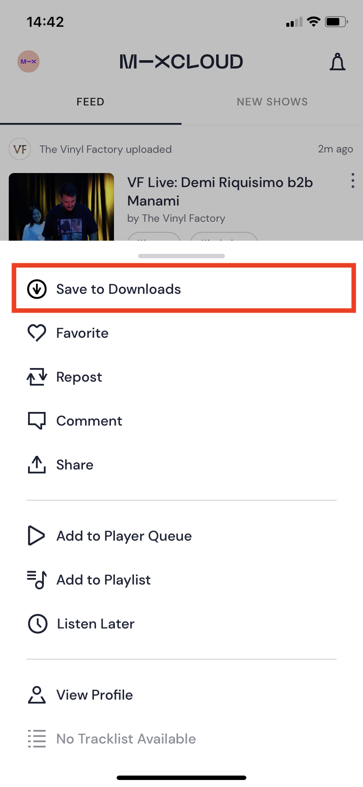Open the three-dot options for VF Live show

coord(353,181)
